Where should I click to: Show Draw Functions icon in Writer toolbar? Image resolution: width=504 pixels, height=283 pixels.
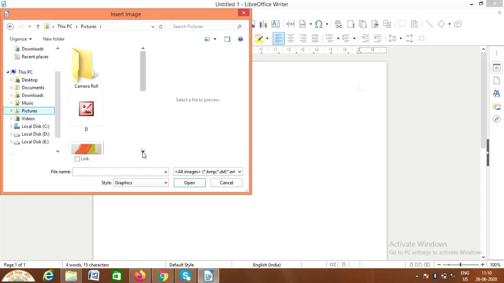coord(458,24)
